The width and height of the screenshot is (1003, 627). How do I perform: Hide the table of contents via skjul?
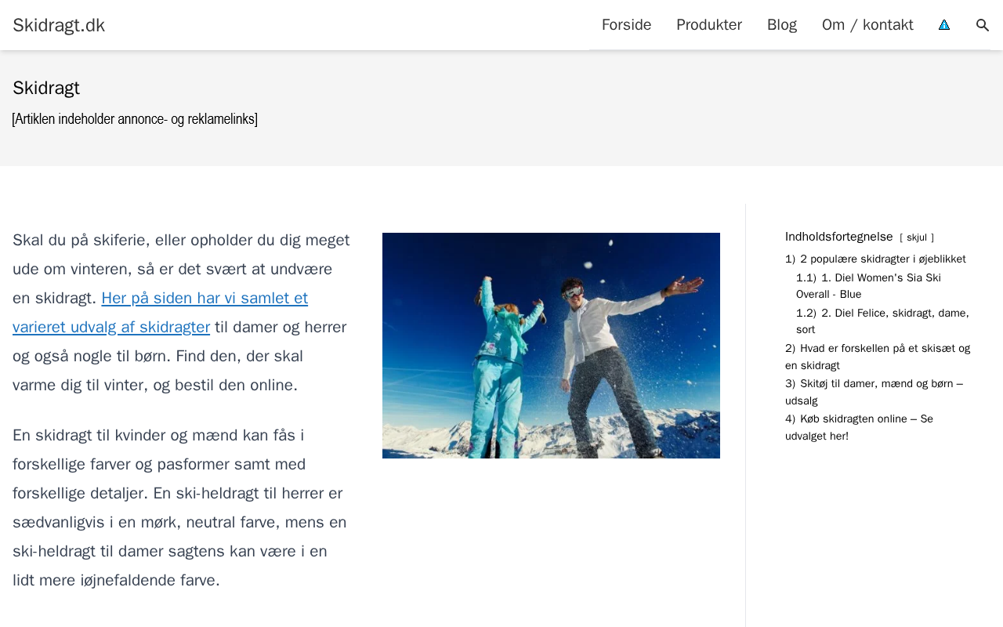click(x=917, y=237)
